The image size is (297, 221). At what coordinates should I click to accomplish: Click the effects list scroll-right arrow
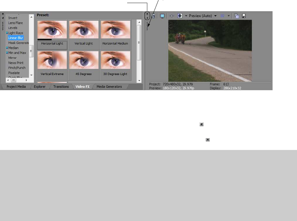pyautogui.click(x=26, y=80)
